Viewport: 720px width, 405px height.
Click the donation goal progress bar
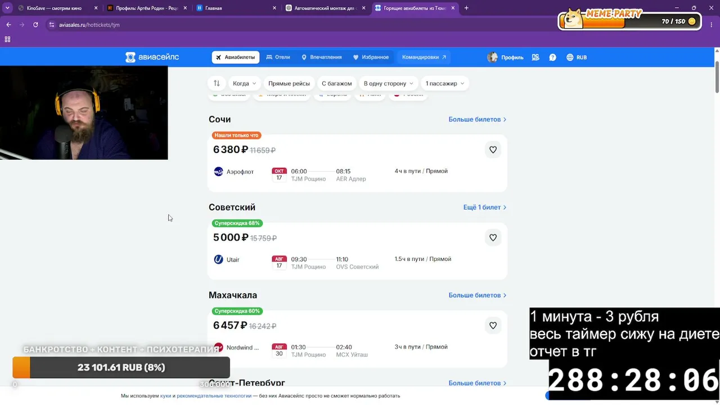121,367
